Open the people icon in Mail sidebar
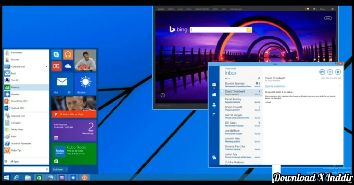The image size is (354, 185). tap(214, 105)
